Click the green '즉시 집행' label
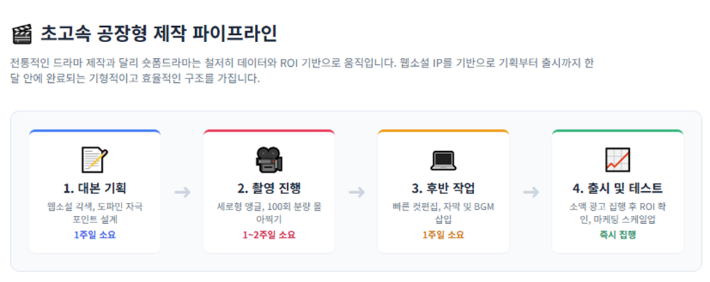The image size is (710, 282). (x=618, y=235)
